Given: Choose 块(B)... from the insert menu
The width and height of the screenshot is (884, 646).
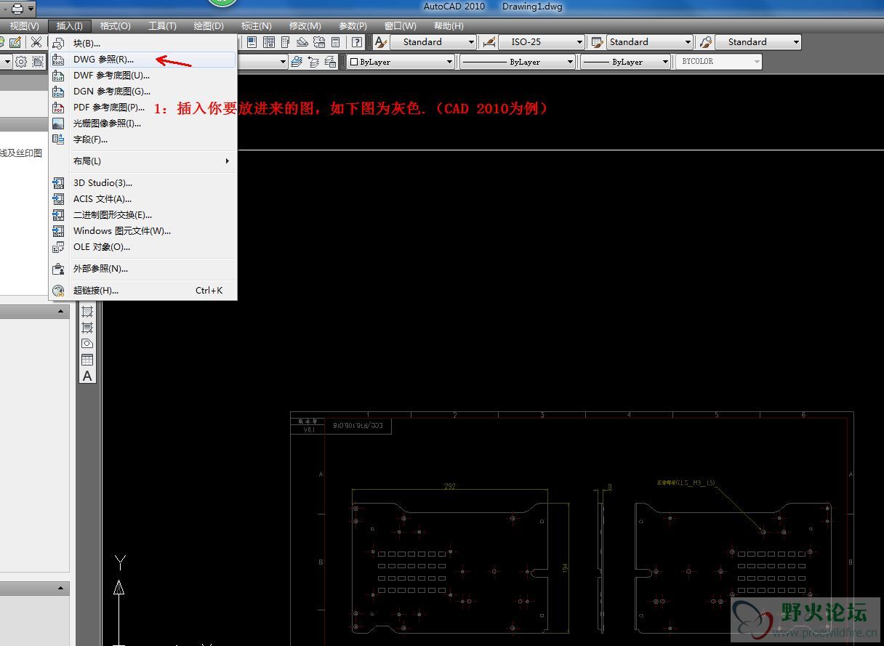Looking at the screenshot, I should point(143,44).
